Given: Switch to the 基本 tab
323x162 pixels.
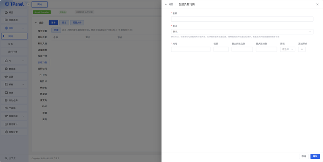Looking at the screenshot, I should click(x=53, y=23).
